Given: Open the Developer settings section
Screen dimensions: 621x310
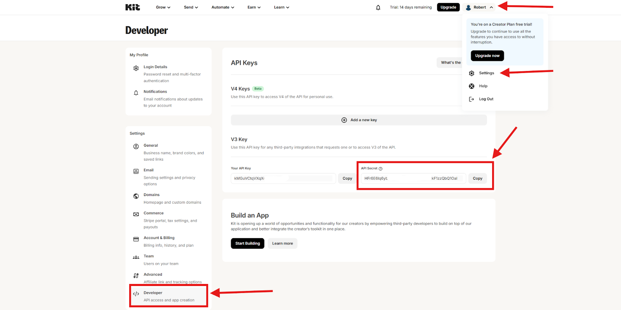Looking at the screenshot, I should (x=168, y=296).
